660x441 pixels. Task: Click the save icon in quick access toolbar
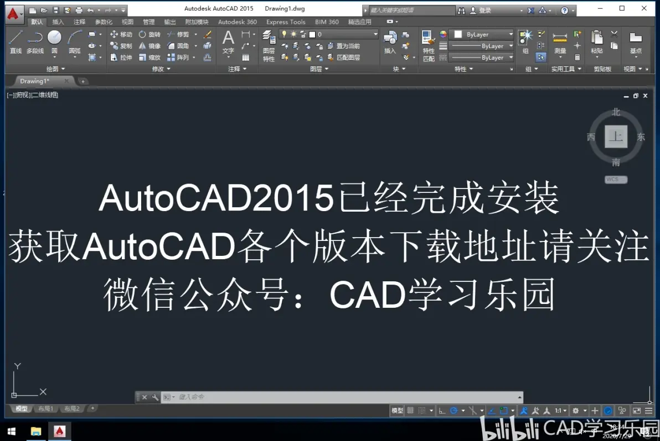click(55, 10)
